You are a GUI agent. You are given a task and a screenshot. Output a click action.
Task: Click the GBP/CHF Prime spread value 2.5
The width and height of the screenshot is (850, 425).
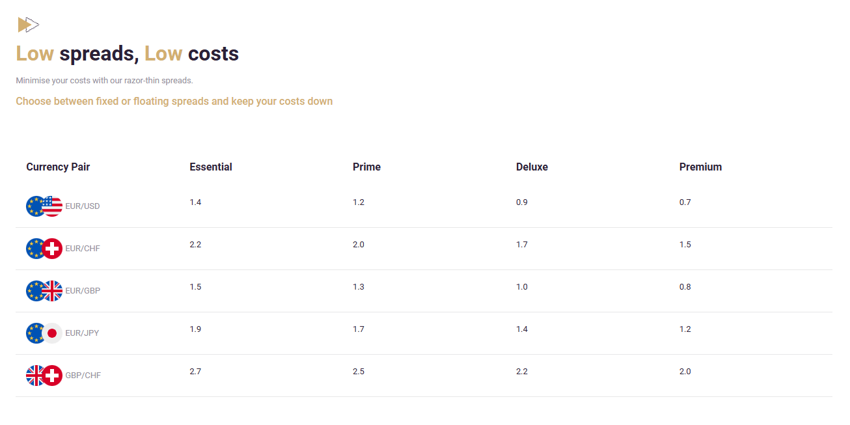click(x=359, y=372)
